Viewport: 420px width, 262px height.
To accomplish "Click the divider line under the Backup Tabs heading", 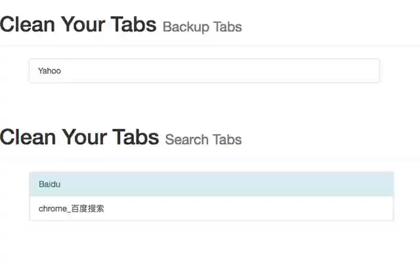I will [210, 45].
